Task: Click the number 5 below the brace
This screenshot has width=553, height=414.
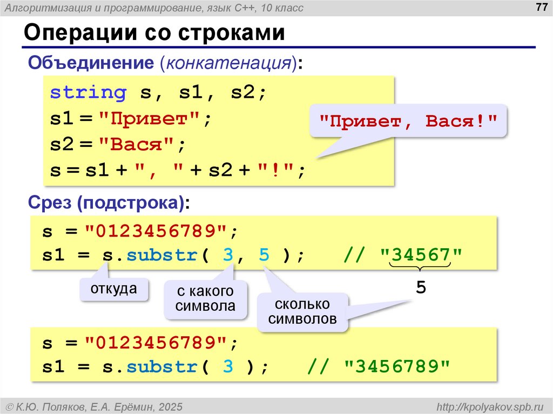Action: [x=421, y=288]
